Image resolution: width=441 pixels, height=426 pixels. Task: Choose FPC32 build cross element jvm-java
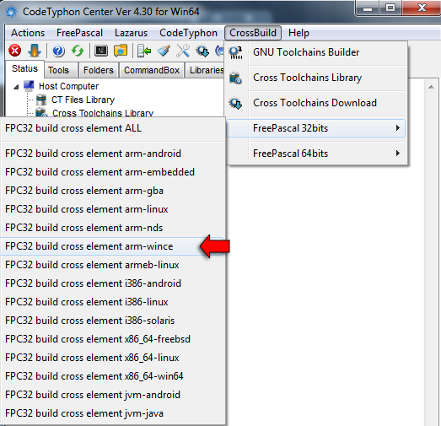112,413
